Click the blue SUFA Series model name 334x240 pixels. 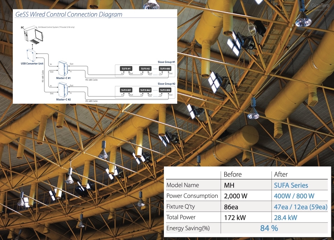[291, 185]
